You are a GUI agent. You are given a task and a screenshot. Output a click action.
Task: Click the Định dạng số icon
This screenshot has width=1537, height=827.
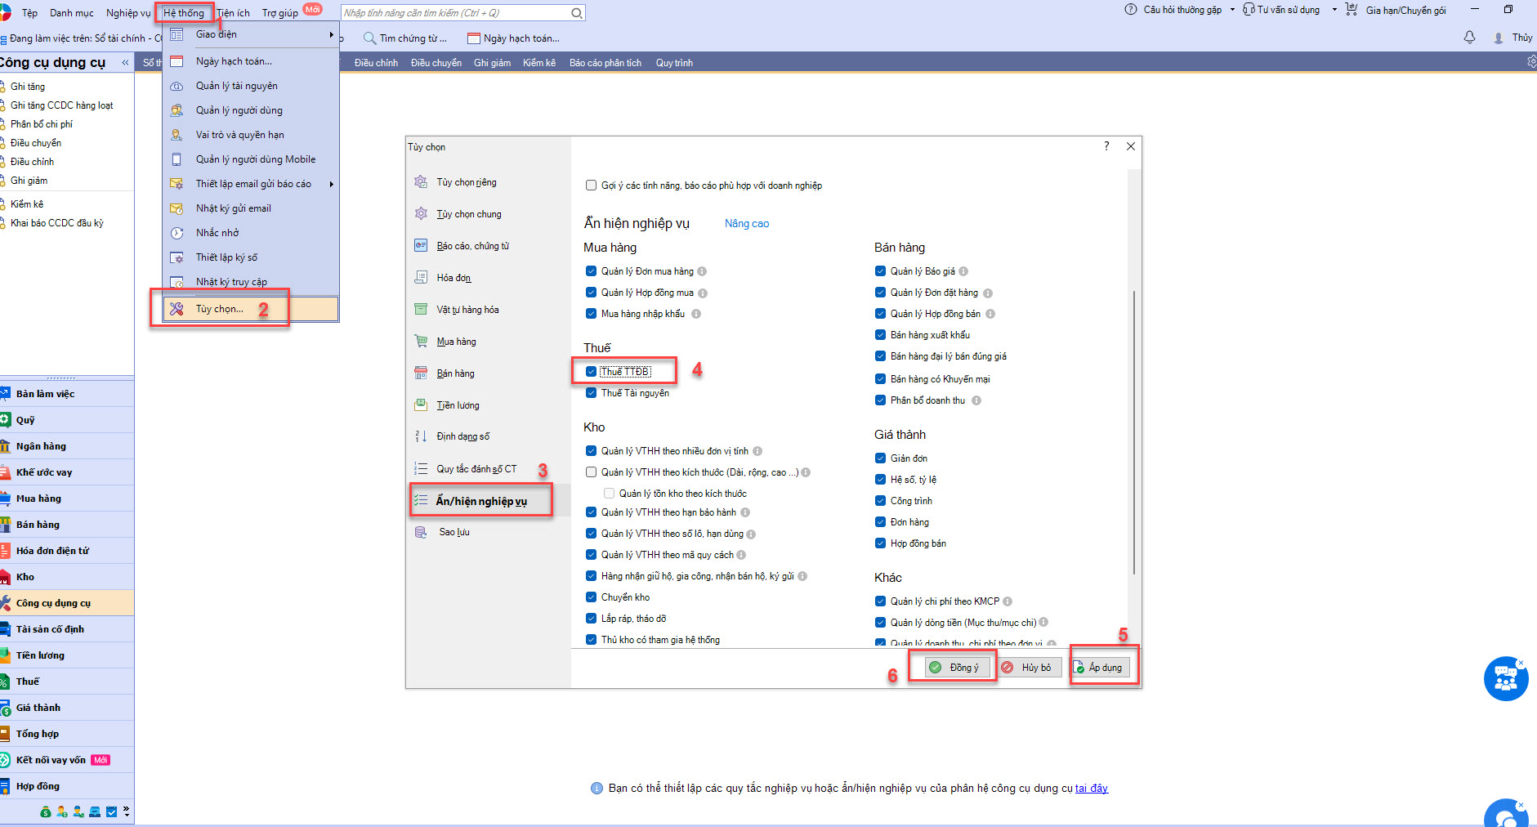(x=421, y=436)
